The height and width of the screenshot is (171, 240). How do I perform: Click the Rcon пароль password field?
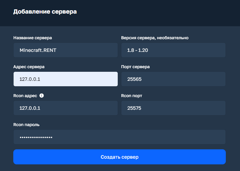click(x=119, y=137)
